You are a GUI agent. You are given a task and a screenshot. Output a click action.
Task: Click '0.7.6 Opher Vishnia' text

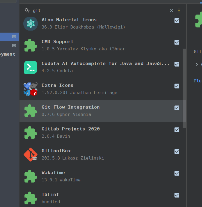[66, 114]
